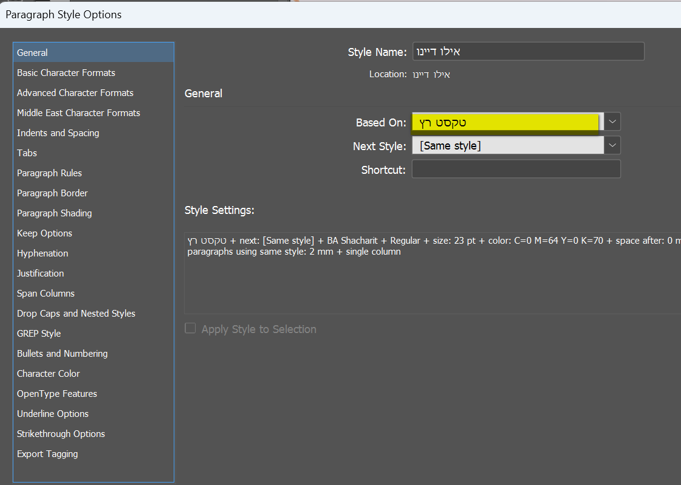Click the Style Settings summary text box
681x485 pixels.
point(433,273)
